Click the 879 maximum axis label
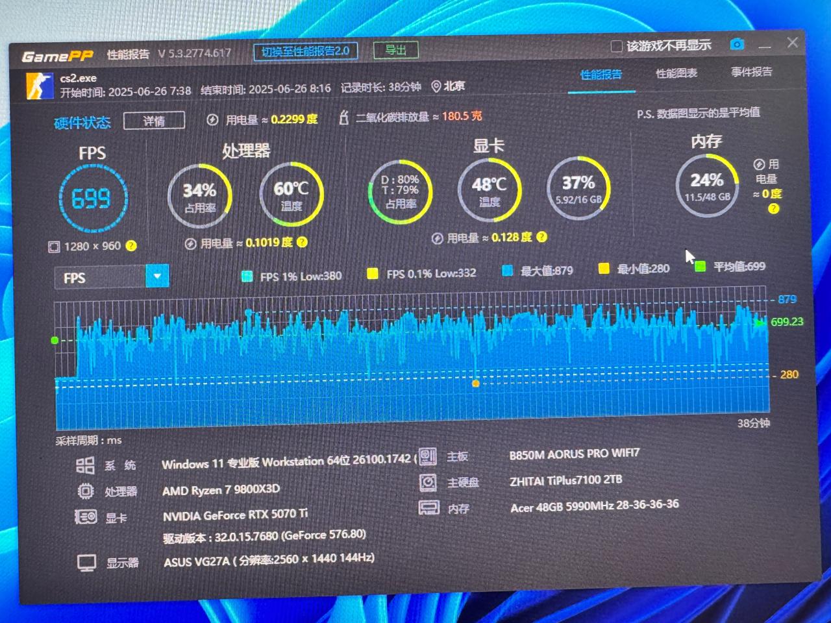 (x=787, y=299)
